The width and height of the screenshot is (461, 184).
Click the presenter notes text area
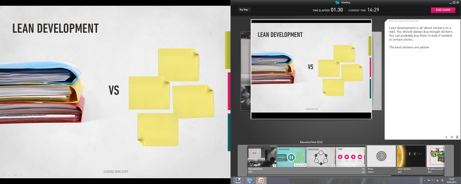(x=422, y=79)
